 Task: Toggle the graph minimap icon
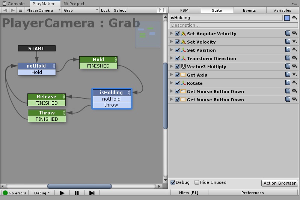point(161,11)
